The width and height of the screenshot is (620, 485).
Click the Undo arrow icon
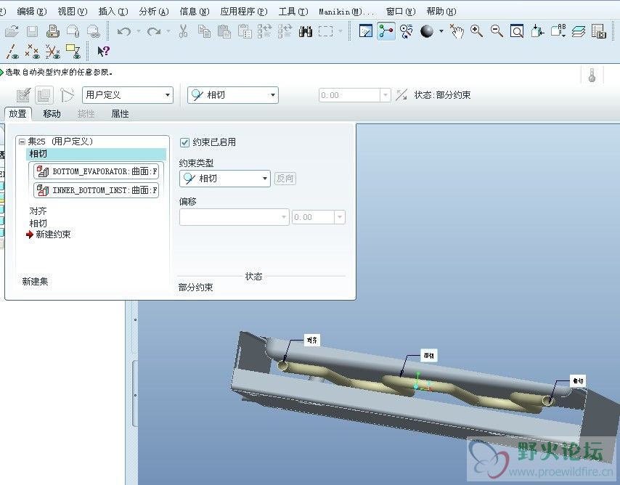coord(124,31)
